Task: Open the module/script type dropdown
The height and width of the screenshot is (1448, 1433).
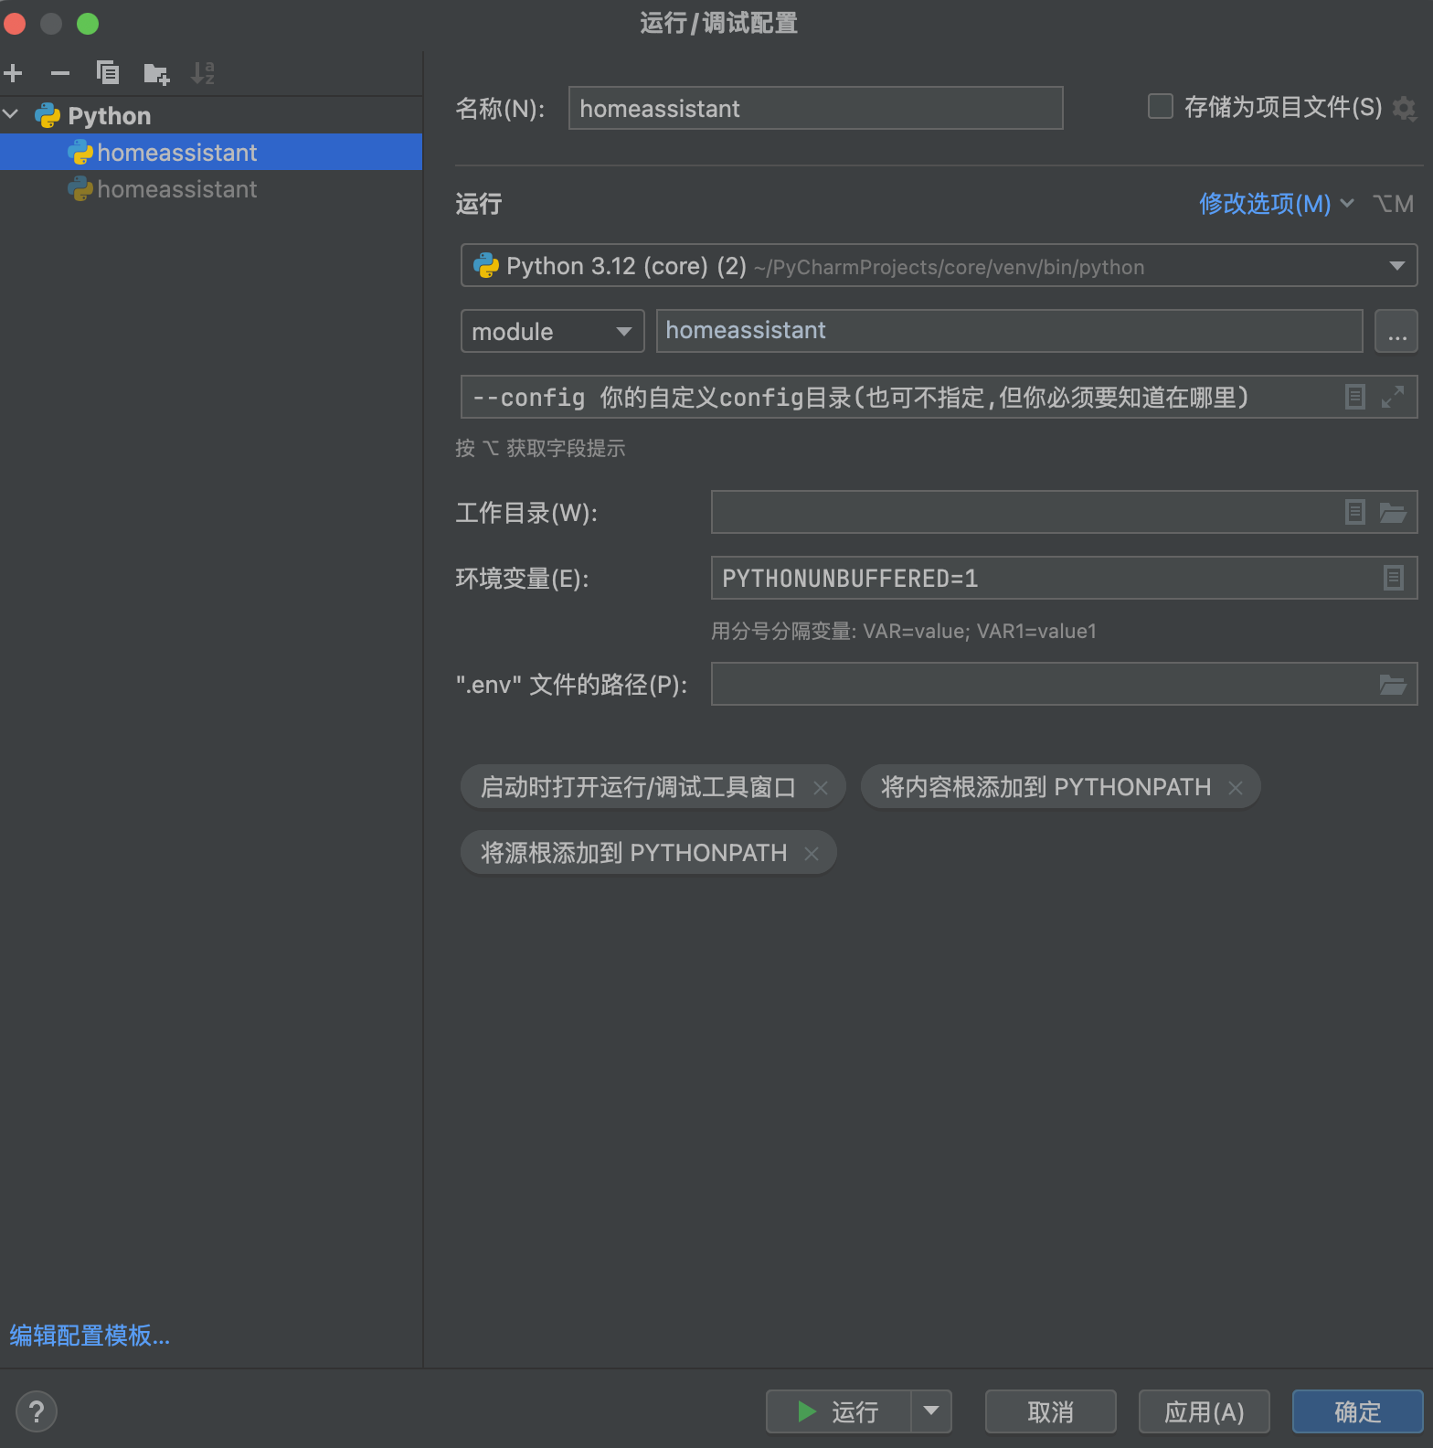Action: pyautogui.click(x=552, y=331)
